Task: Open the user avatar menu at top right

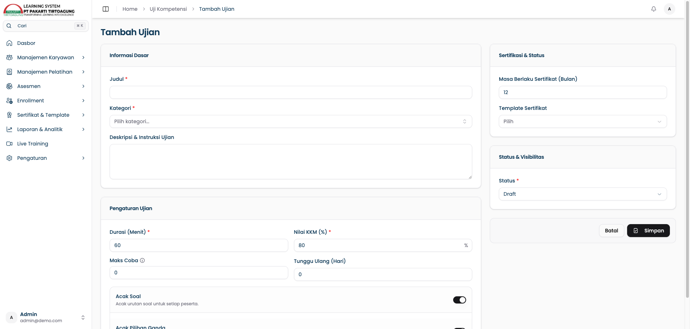Action: 669,9
